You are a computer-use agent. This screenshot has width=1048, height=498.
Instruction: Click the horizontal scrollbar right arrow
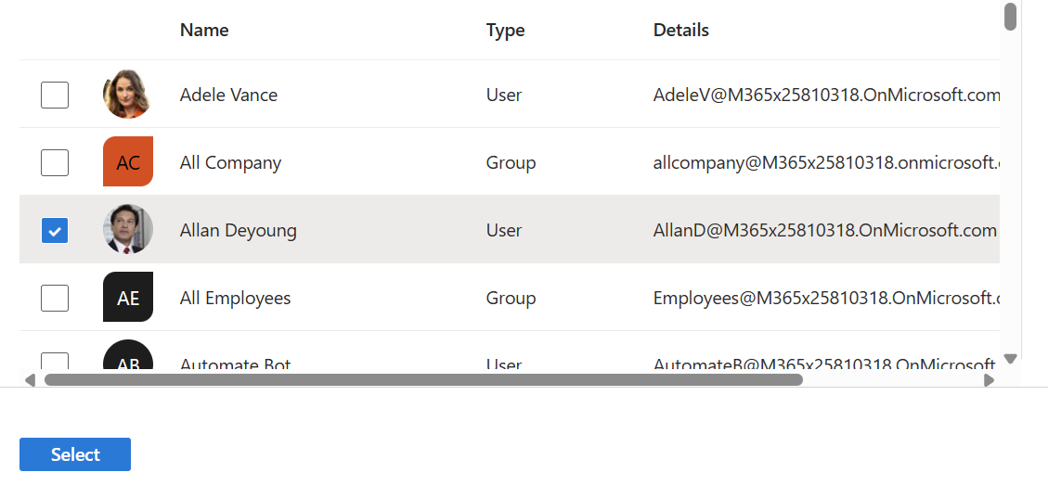click(989, 379)
